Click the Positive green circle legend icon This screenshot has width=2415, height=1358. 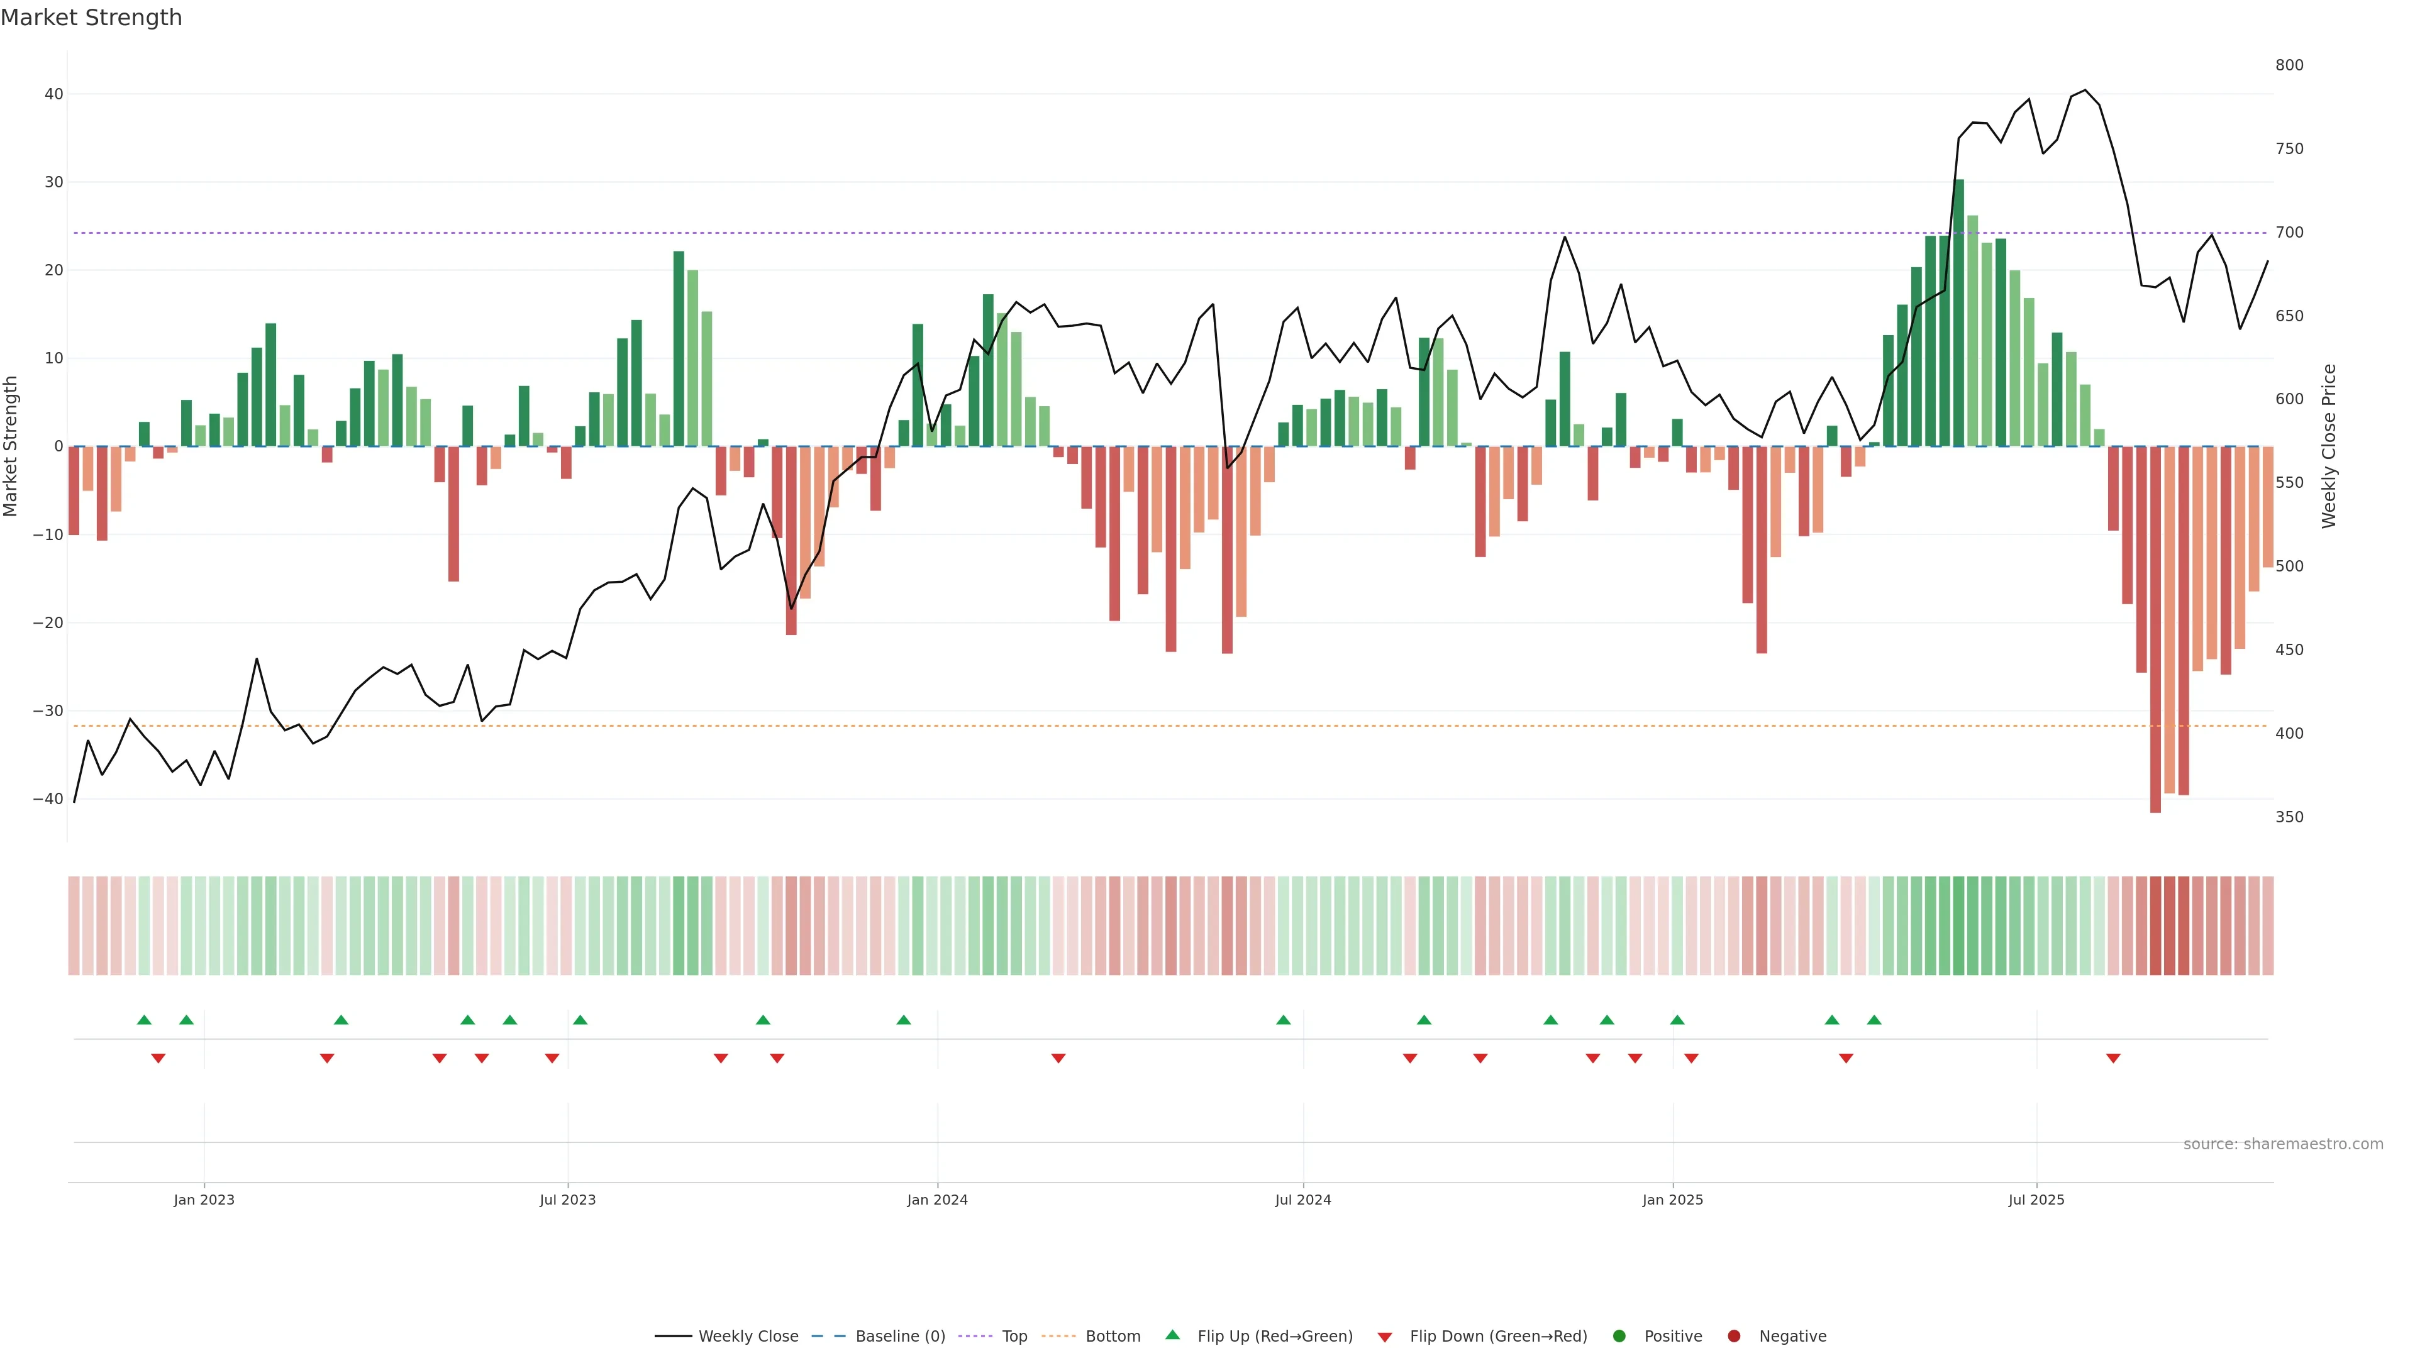tap(1619, 1337)
